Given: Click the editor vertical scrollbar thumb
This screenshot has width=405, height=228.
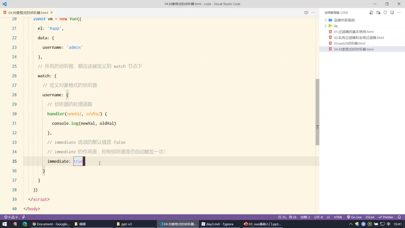Looking at the screenshot, I should point(317,112).
